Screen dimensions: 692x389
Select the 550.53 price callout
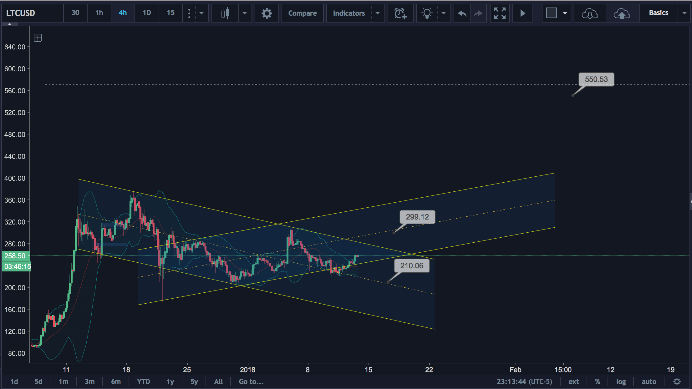tap(596, 79)
